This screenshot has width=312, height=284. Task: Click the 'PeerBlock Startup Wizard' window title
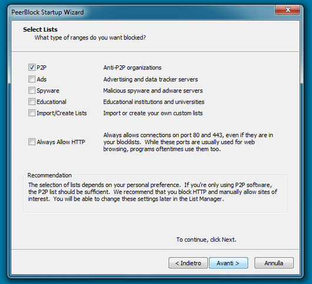[x=47, y=12]
